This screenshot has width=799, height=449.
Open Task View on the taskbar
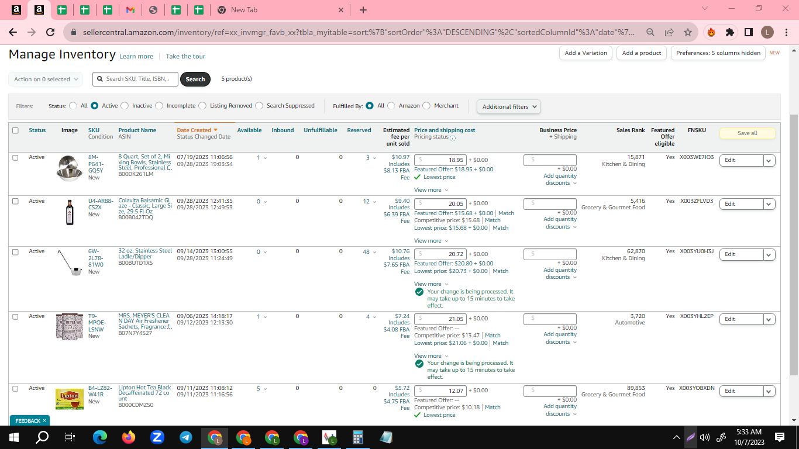[x=70, y=437]
